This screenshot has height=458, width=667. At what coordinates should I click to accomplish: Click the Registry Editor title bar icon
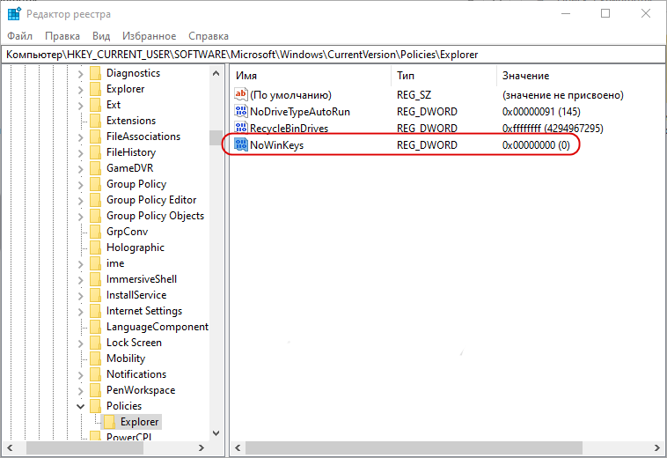pos(13,13)
